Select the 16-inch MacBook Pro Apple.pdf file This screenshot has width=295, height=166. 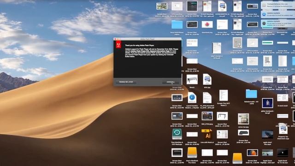237,24
